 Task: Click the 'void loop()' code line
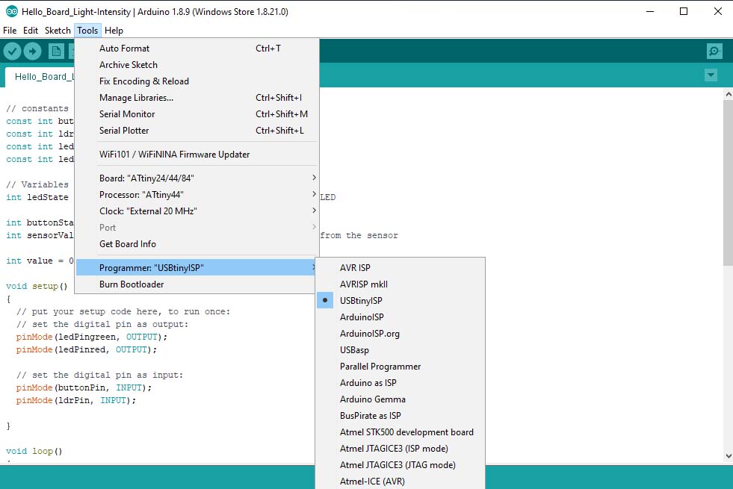(x=34, y=451)
